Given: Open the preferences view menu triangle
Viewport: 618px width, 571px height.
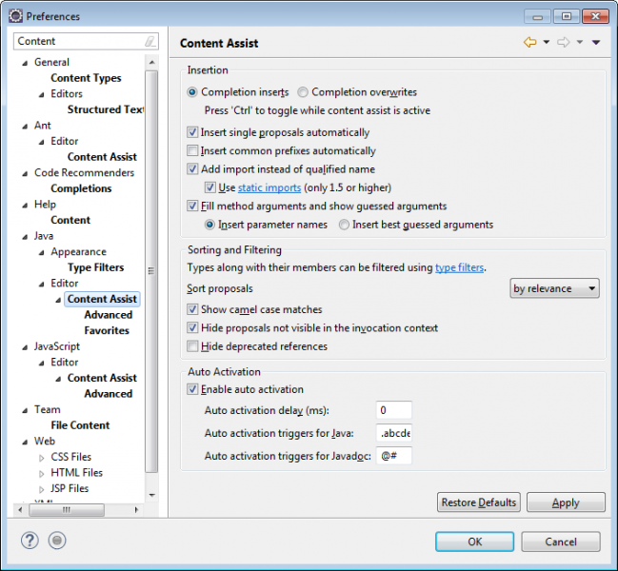Looking at the screenshot, I should [596, 42].
